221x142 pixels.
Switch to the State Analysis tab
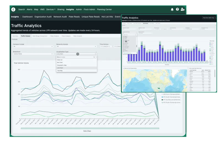point(55,36)
